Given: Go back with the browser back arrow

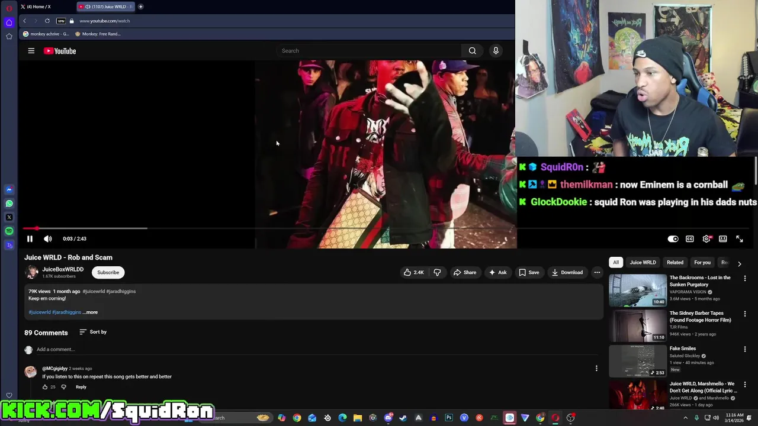Looking at the screenshot, I should 24,21.
